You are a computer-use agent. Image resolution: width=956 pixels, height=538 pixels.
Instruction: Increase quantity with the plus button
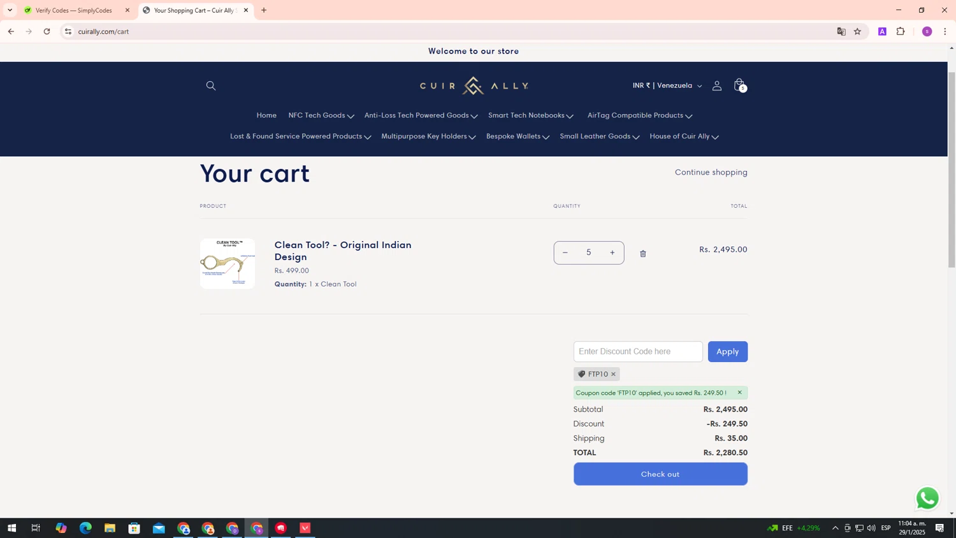pos(612,253)
